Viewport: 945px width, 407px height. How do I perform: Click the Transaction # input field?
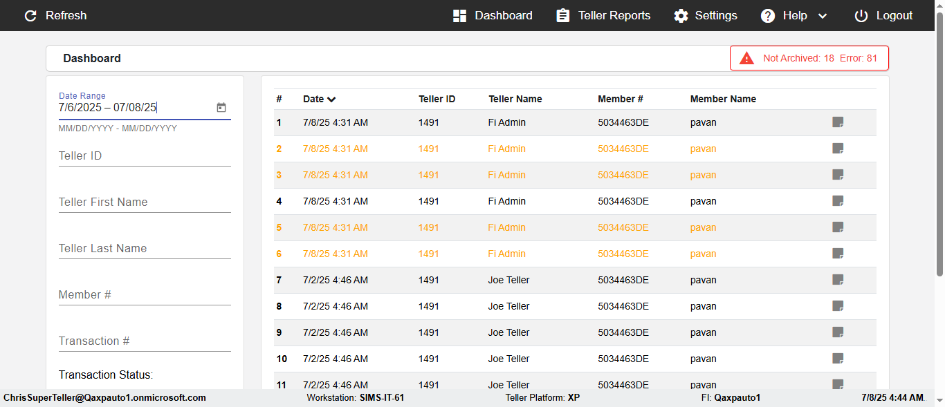145,341
